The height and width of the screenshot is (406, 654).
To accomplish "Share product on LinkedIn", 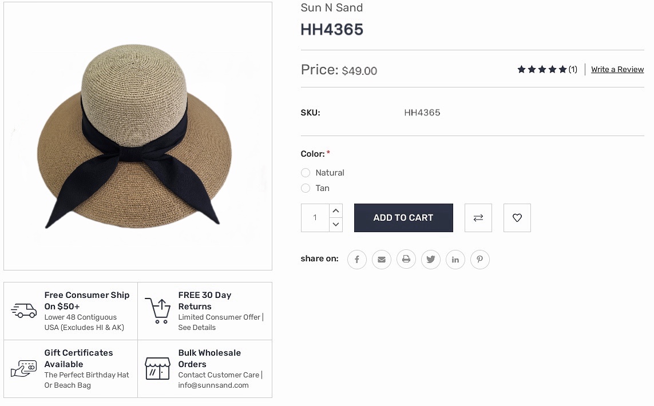I will pos(455,259).
